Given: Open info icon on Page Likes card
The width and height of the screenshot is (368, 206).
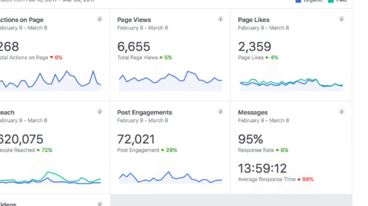Looking at the screenshot, I should (x=342, y=19).
